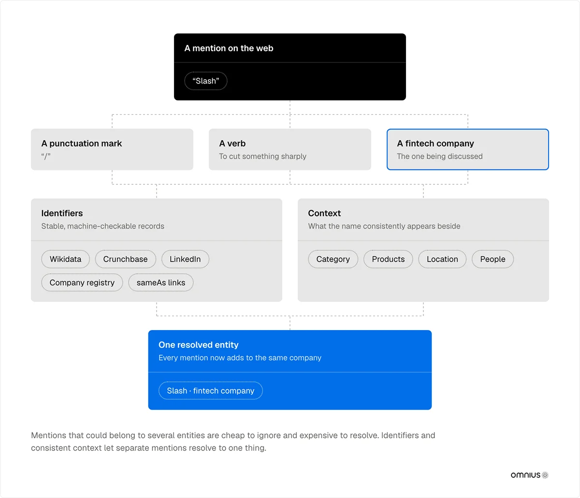580x498 pixels.
Task: Click "To cut something sharply" text
Action: [263, 156]
